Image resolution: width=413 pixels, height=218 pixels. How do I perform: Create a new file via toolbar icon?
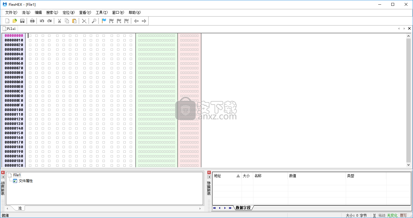click(x=8, y=21)
